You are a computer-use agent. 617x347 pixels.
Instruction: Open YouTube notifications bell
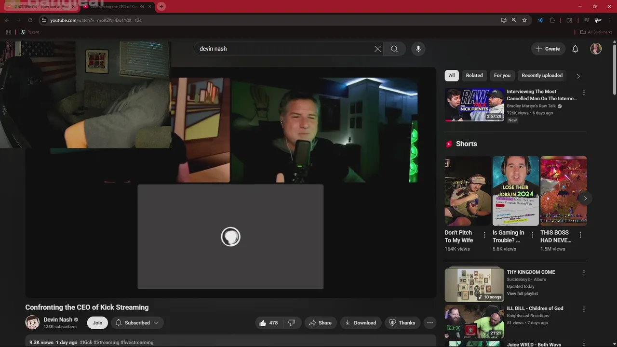575,49
